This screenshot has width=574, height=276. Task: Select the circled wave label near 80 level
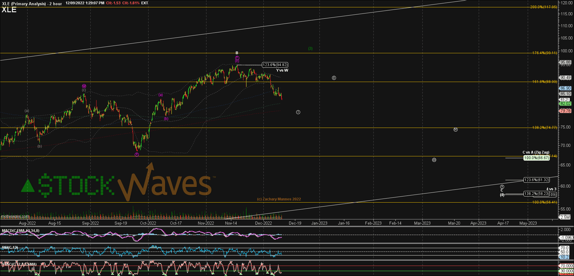[298, 112]
